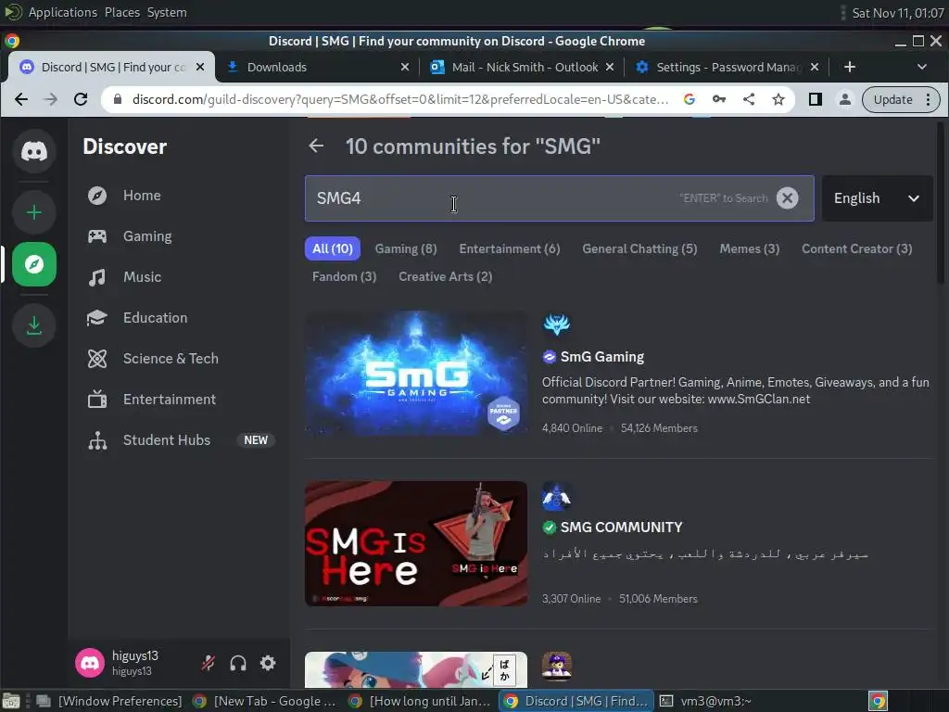Viewport: 949px width, 712px height.
Task: Go back using arrow beside search results title
Action: [x=316, y=146]
